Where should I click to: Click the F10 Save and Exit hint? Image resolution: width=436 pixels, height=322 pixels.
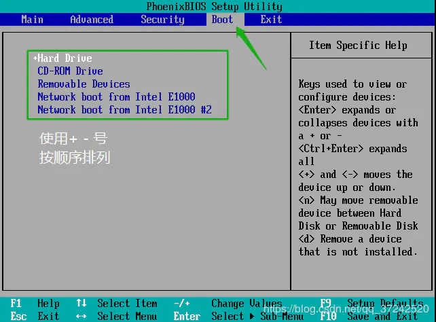369,316
